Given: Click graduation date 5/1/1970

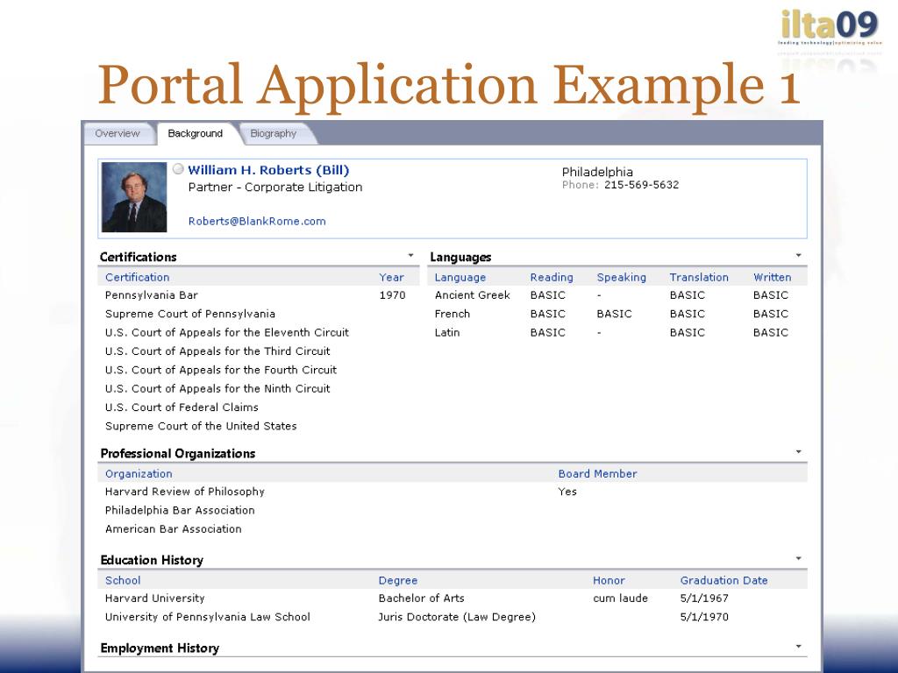Looking at the screenshot, I should (704, 617).
